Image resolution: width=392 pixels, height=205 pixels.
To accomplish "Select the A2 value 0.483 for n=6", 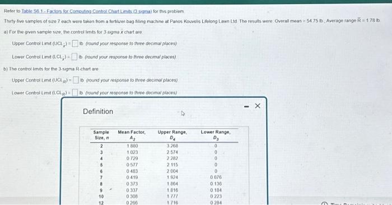I will 132,171.
